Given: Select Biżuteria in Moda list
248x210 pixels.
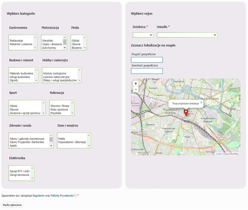Looking at the screenshot, I should (x=77, y=48).
